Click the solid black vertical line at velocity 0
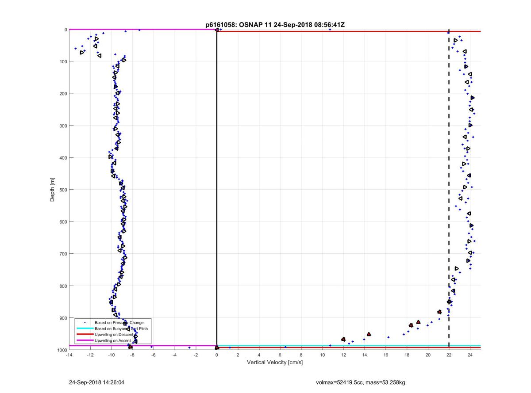The height and width of the screenshot is (393, 531). coord(216,190)
